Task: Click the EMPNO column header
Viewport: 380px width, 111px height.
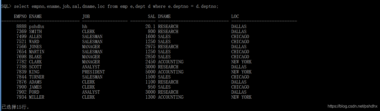Action: click(x=20, y=16)
